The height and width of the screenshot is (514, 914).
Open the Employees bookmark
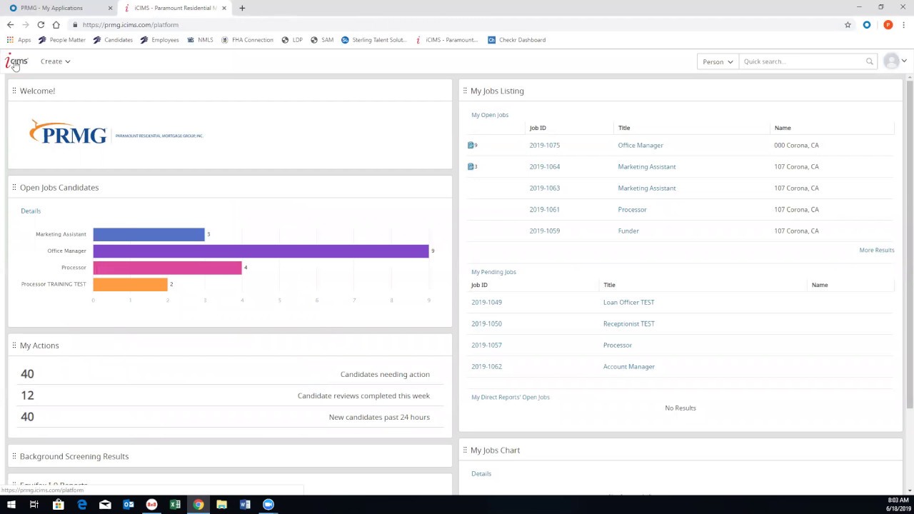pyautogui.click(x=160, y=40)
